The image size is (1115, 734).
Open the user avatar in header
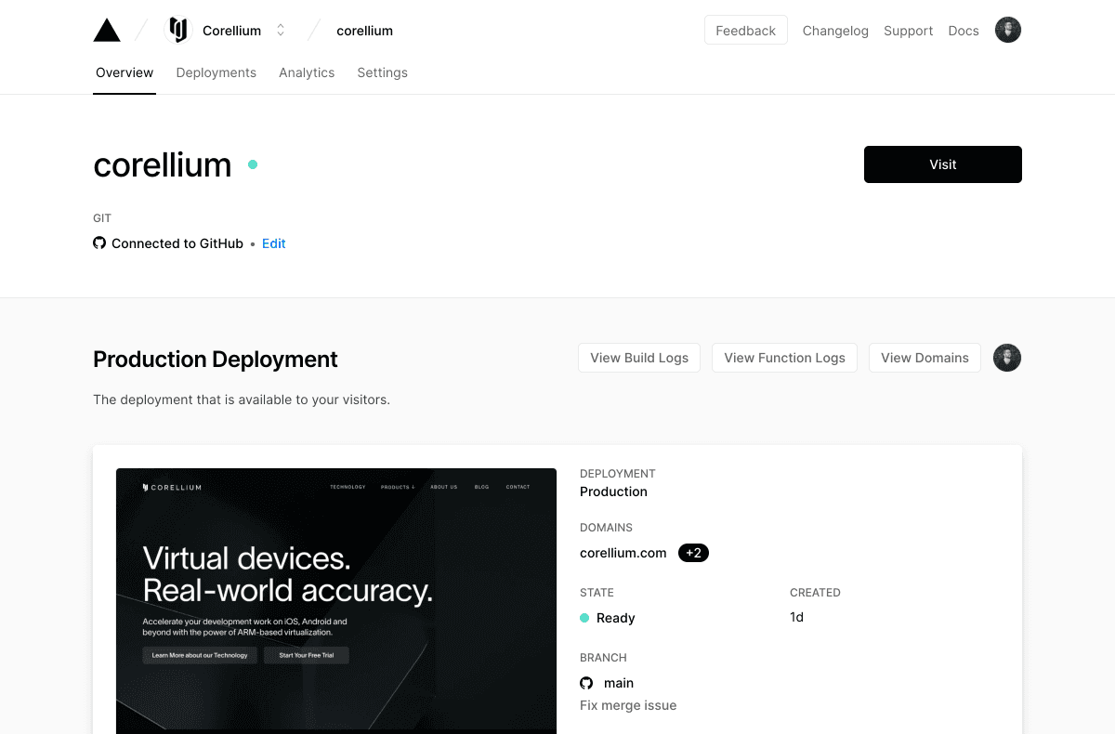point(1008,31)
